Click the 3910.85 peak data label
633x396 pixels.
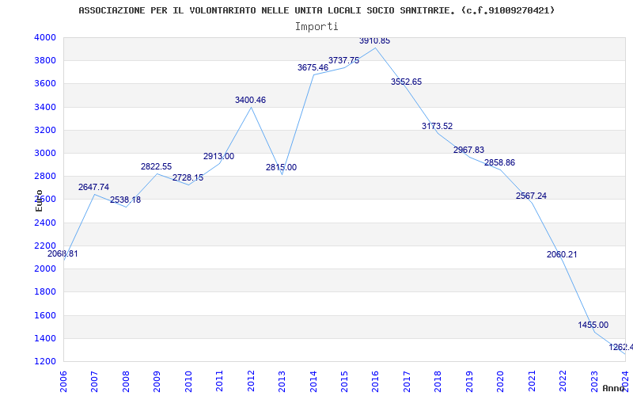click(374, 41)
